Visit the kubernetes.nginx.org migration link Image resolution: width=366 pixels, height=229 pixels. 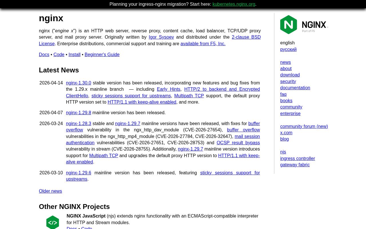tap(234, 4)
